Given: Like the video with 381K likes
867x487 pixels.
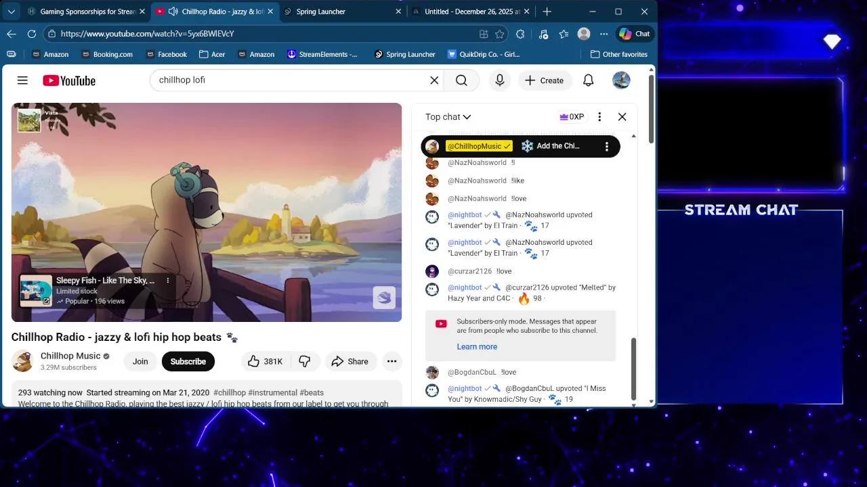Looking at the screenshot, I should coord(265,361).
